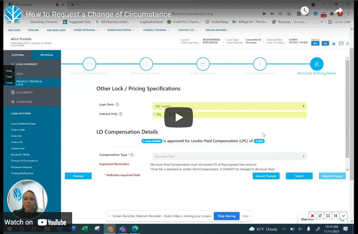The width and height of the screenshot is (358, 234).
Task: Click the Search button
Action: [299, 176]
